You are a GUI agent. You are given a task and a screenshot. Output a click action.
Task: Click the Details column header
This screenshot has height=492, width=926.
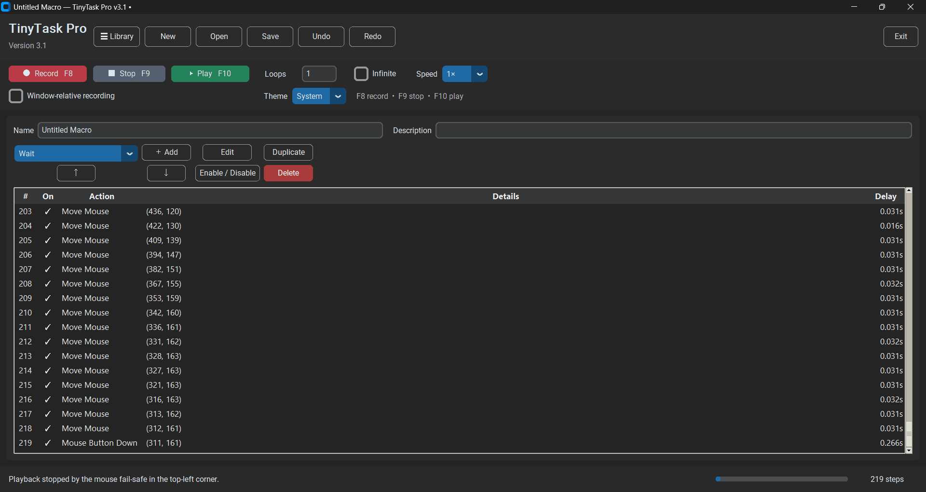[505, 196]
